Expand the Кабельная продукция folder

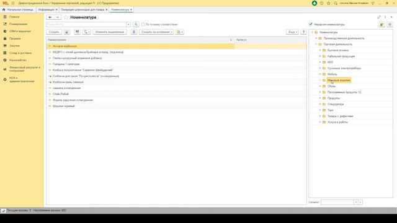(x=320, y=56)
